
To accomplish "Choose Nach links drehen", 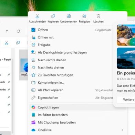I will point(71,67).
